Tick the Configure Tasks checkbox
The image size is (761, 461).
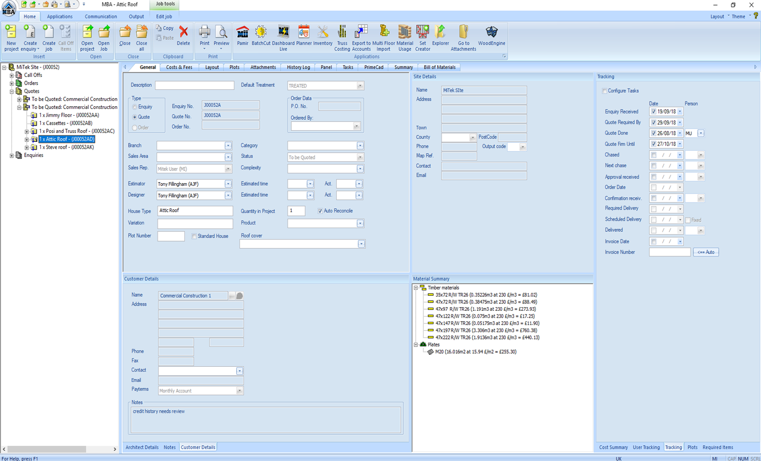click(x=604, y=91)
